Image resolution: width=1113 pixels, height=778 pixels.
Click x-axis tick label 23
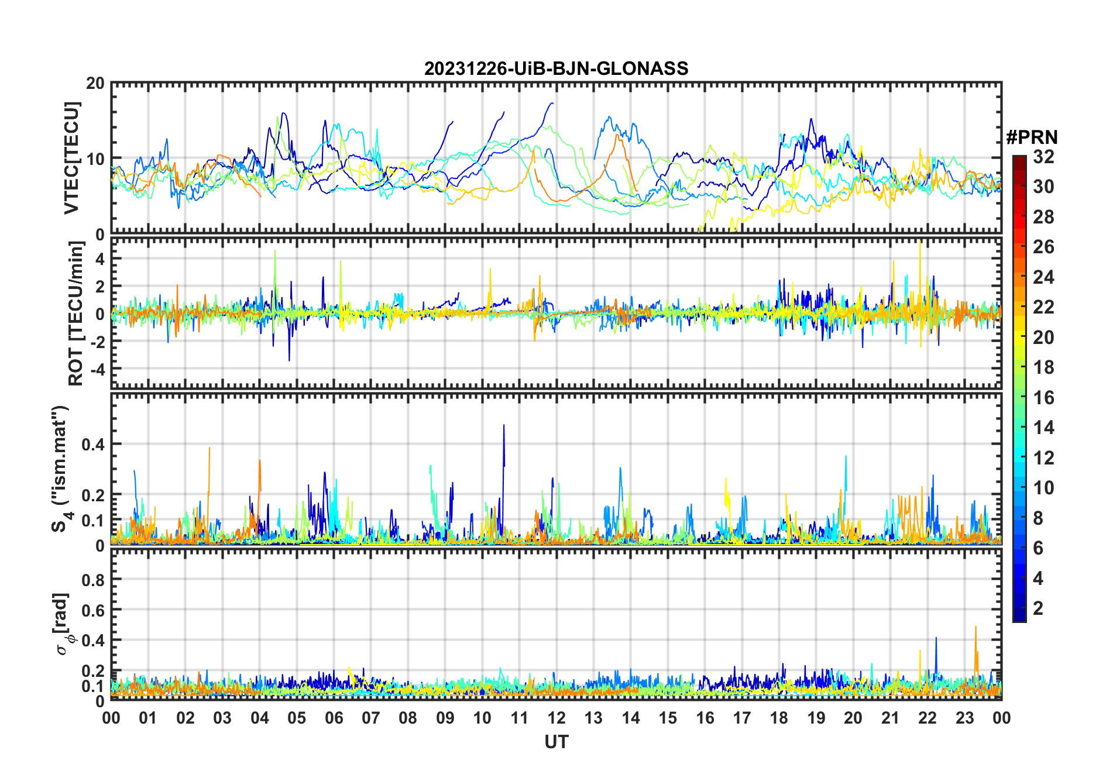(x=964, y=718)
